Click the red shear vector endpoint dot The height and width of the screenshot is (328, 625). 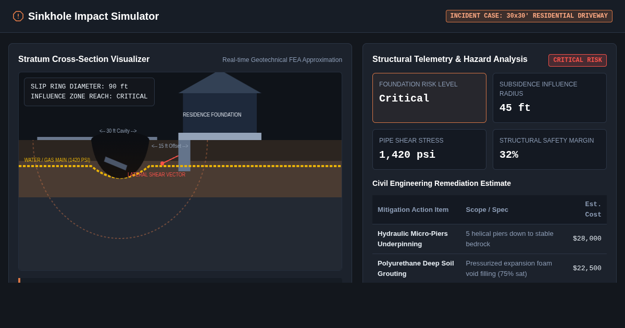coord(162,163)
